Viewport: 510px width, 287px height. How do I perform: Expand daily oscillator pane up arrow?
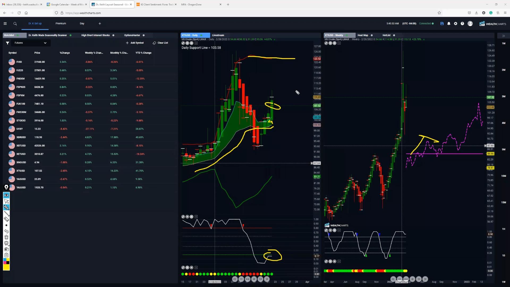pos(192,217)
